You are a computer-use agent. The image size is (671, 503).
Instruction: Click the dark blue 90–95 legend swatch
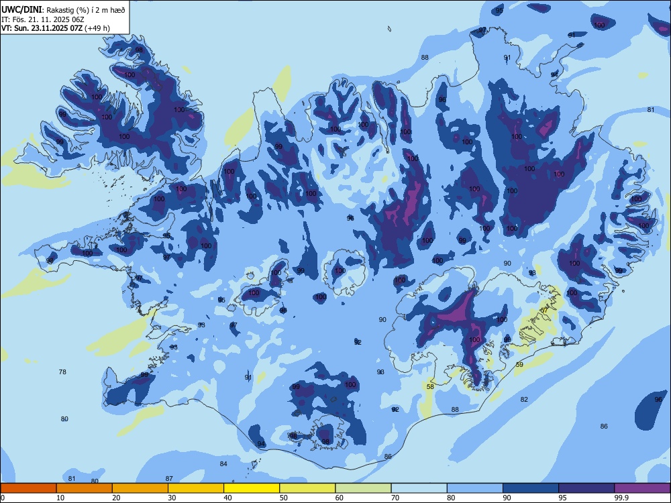tap(531, 488)
